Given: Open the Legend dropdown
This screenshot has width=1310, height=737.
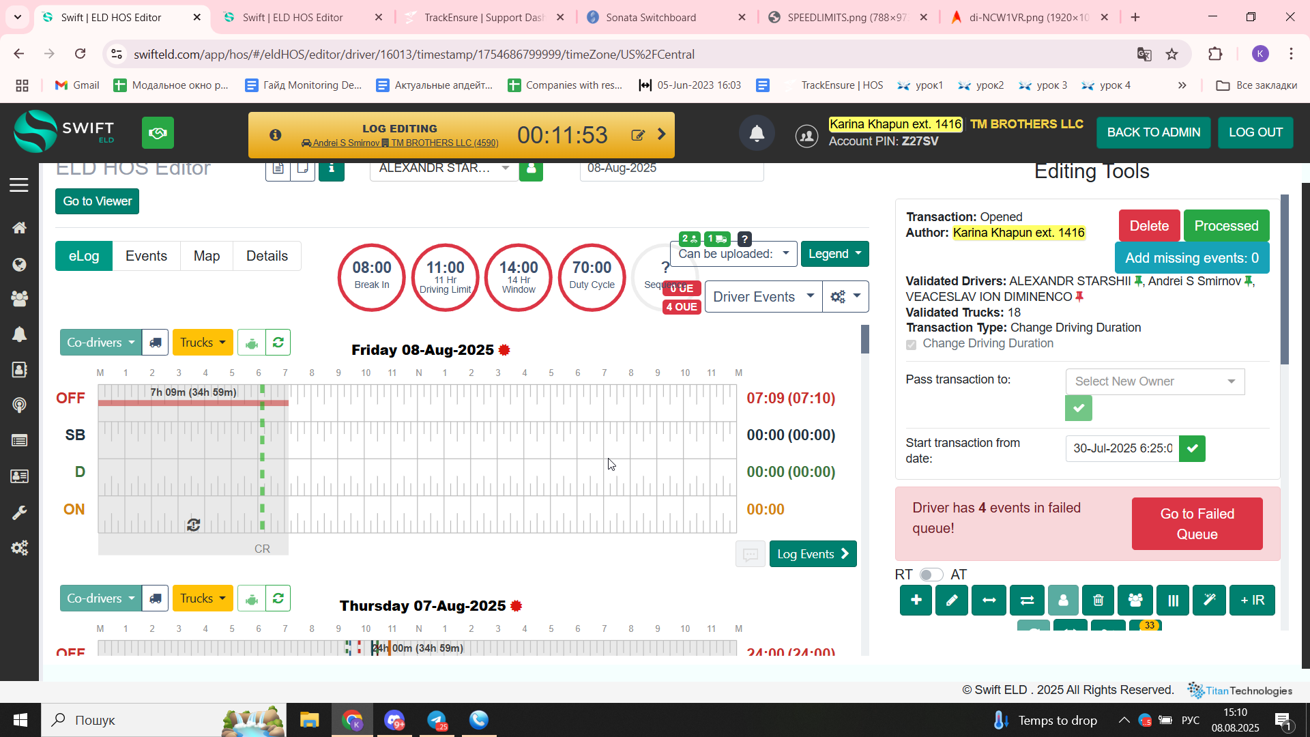Looking at the screenshot, I should (x=834, y=254).
